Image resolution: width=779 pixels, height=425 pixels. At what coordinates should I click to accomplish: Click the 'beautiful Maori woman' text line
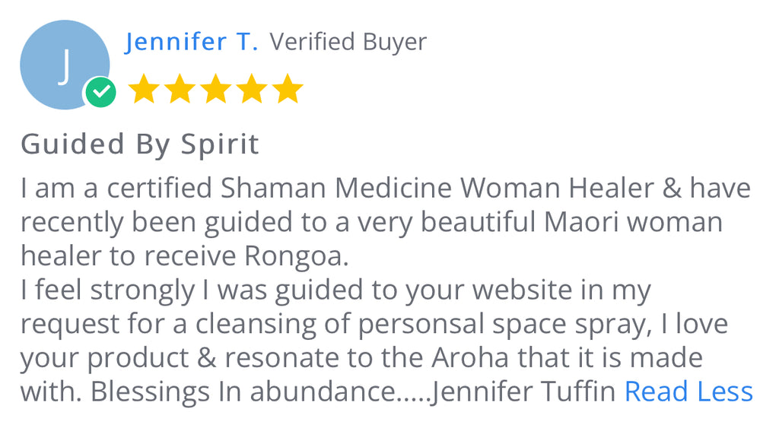[x=571, y=222]
